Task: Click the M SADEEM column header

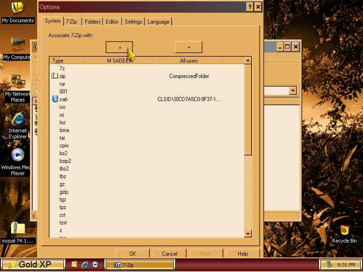Action: [x=120, y=61]
